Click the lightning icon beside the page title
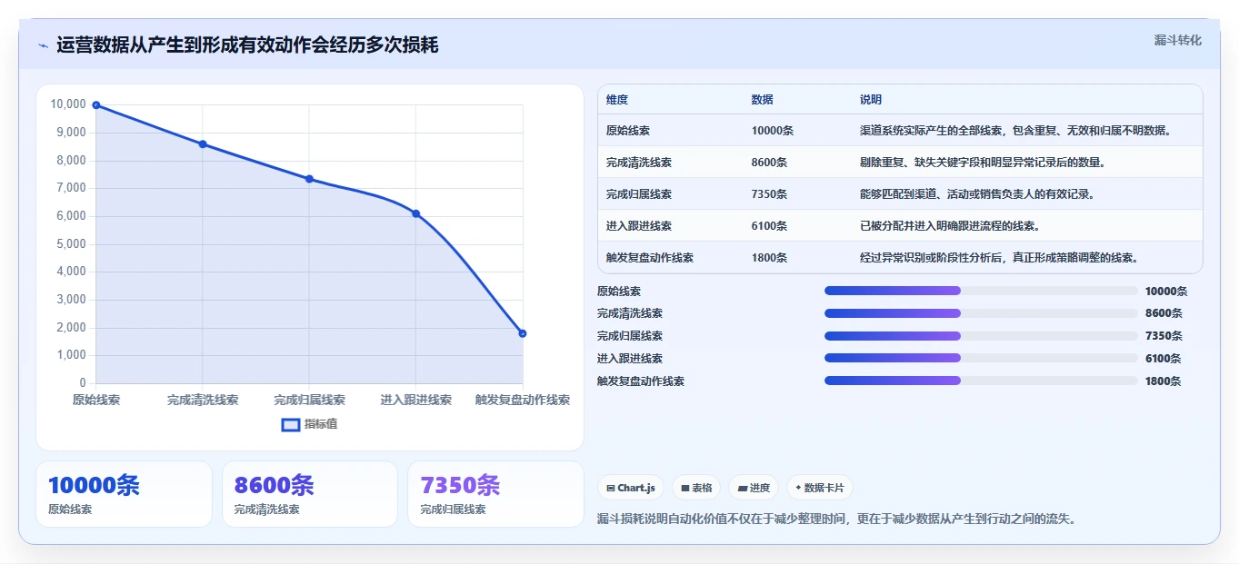 point(43,45)
